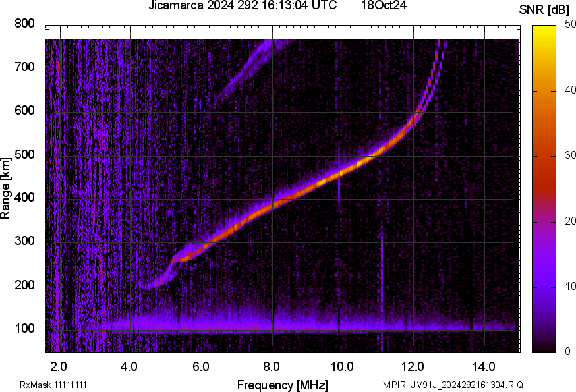Click the '6.0' frequency tick label
Viewport: 576px width, 392px height.
pos(200,366)
